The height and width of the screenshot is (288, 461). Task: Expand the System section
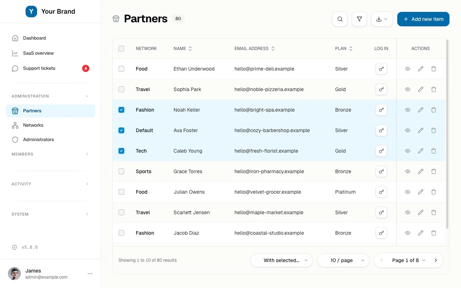click(x=50, y=214)
